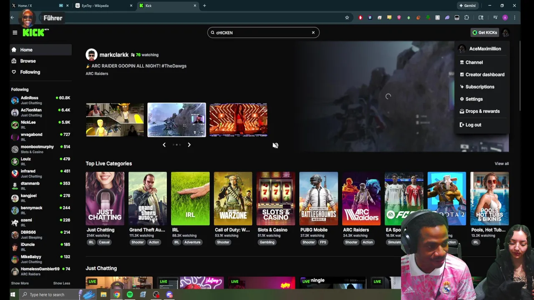Screen dimensions: 534x300
Task: Open markclarkk channel name link
Action: [x=114, y=55]
